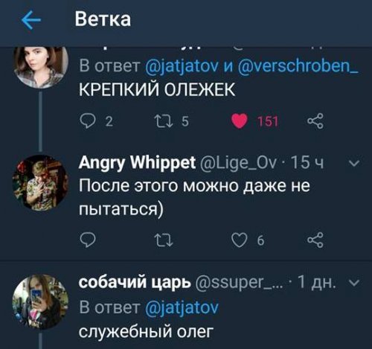Reply to Angry Whippet's tweet
The image size is (372, 349).
click(x=88, y=240)
